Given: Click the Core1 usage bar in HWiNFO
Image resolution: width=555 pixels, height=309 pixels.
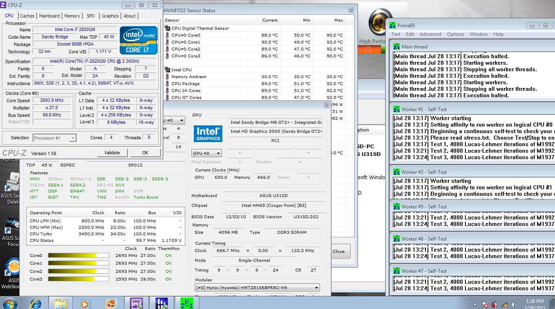Looking at the screenshot, I should click(x=79, y=263).
